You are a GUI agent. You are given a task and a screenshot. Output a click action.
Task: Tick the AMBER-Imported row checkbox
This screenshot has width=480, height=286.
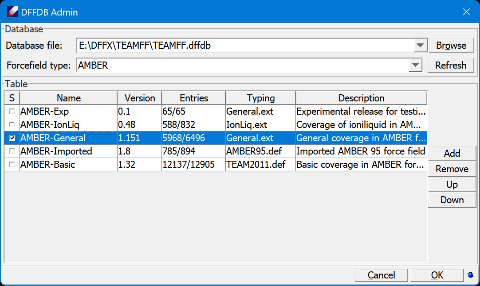click(12, 151)
